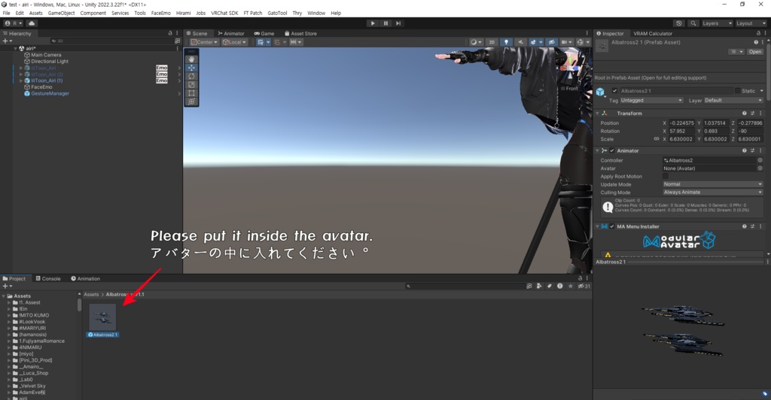Select Albatross2 1 prefab thumbnail
Screen dimensions: 771x400
(102, 317)
